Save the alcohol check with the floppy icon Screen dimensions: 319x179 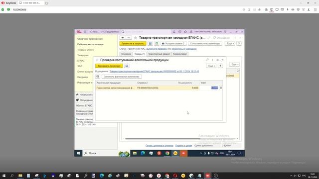[127, 66]
